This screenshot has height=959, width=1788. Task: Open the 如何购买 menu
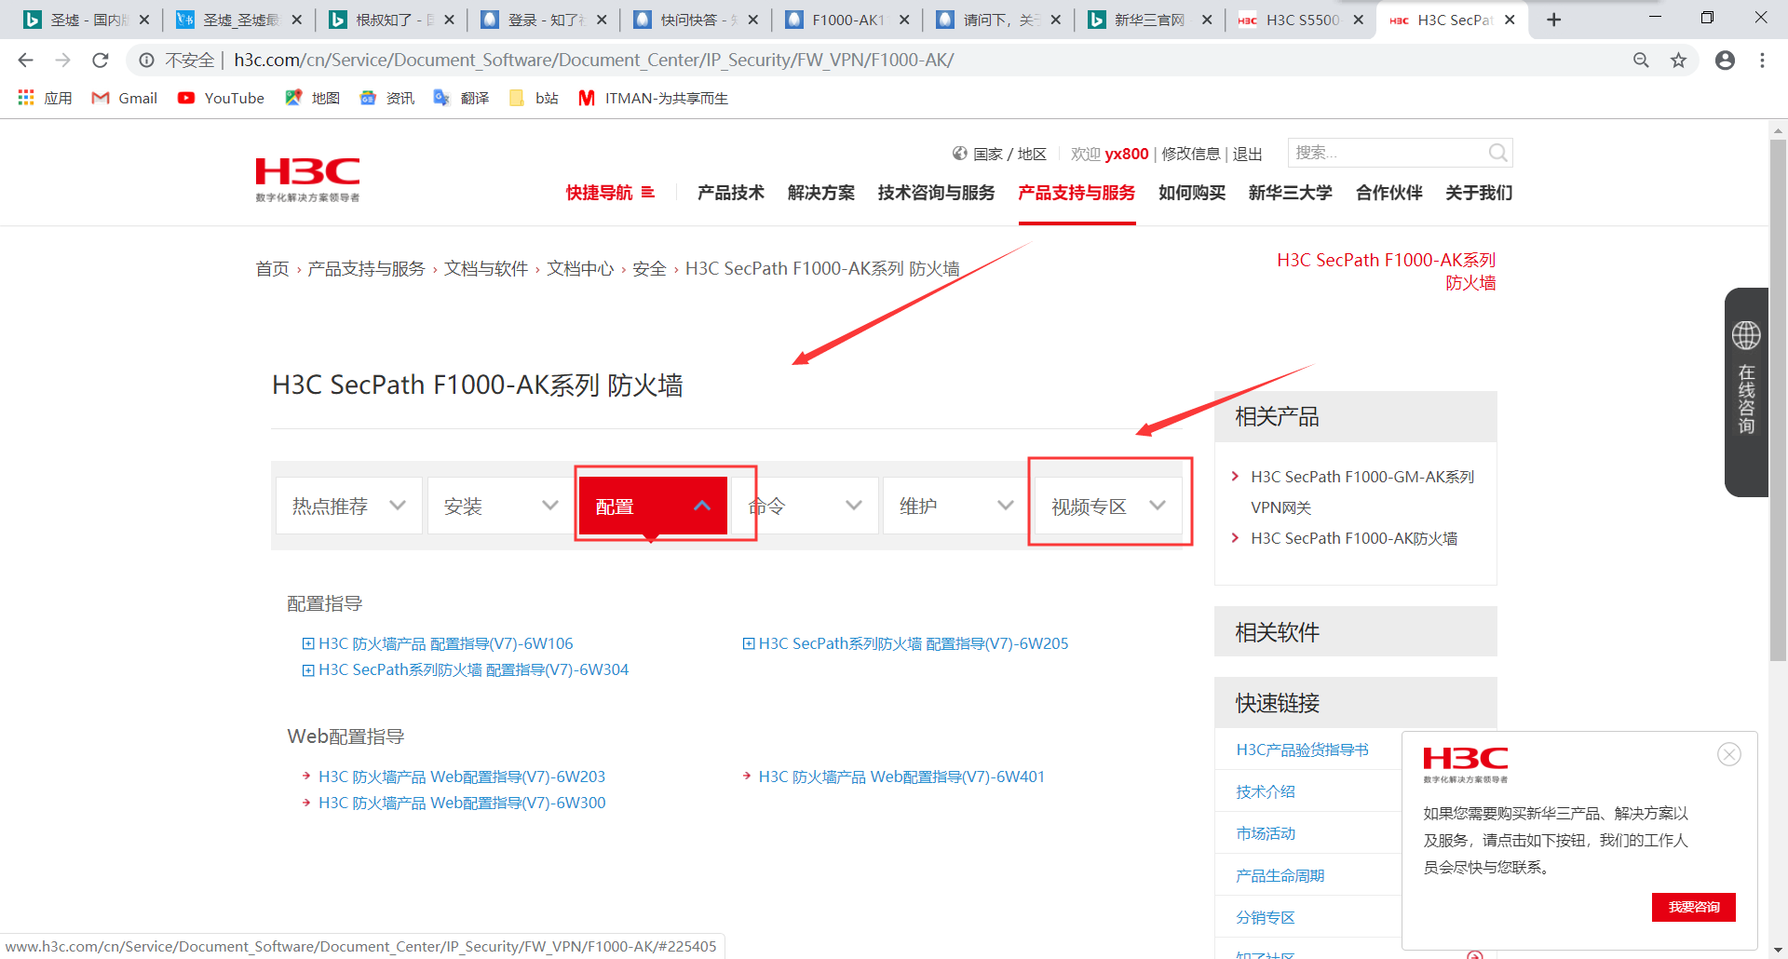point(1192,193)
